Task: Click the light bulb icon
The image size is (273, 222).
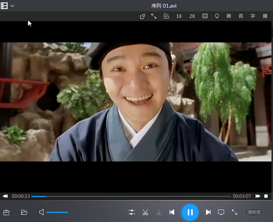Action: (x=217, y=16)
